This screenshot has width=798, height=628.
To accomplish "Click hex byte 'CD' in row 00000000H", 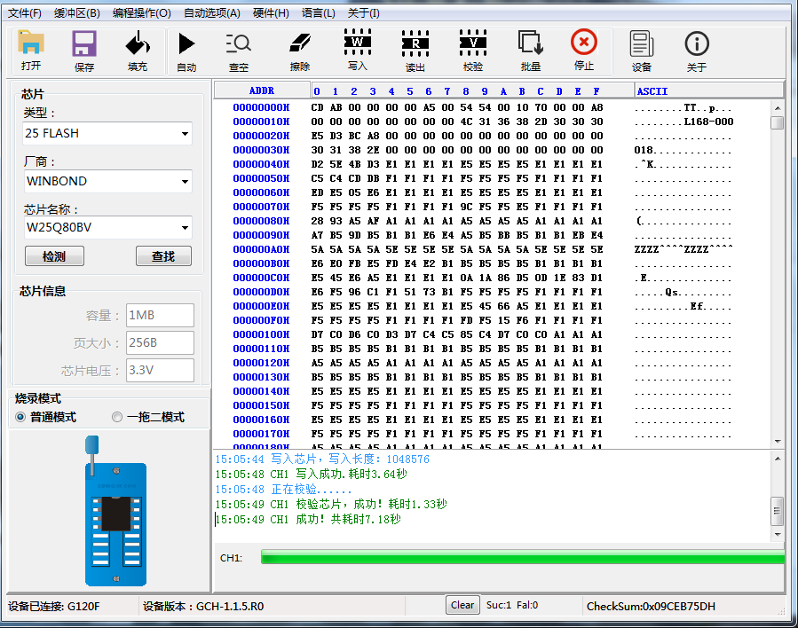I will click(x=317, y=108).
